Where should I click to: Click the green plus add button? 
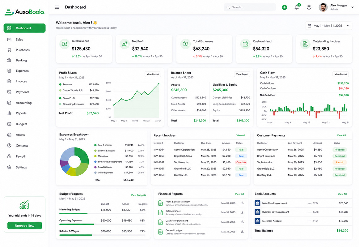(284, 7)
